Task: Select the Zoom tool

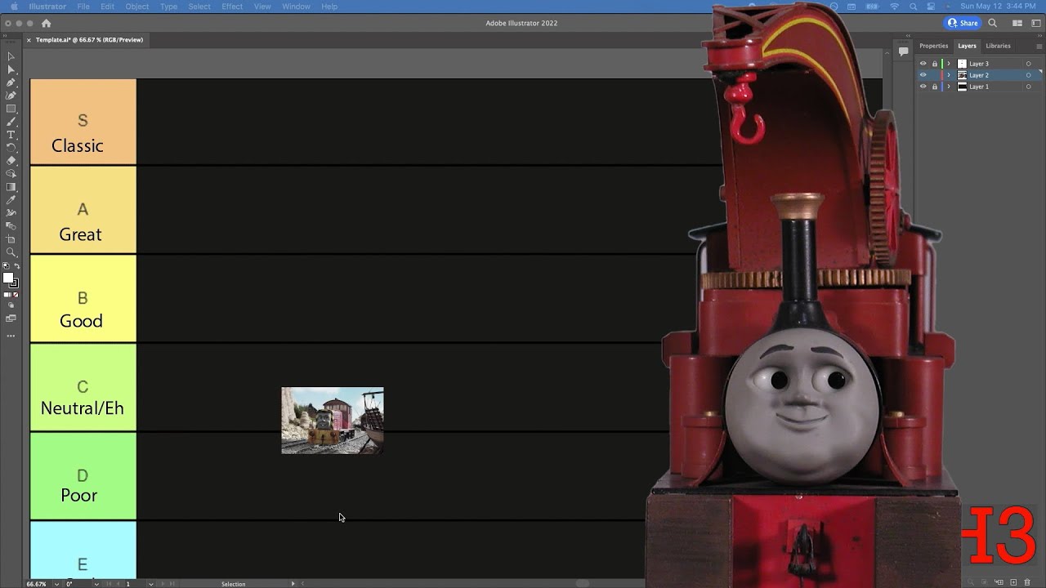Action: (x=11, y=252)
